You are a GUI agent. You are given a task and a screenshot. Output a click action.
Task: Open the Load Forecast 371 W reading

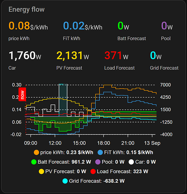coord(116,56)
